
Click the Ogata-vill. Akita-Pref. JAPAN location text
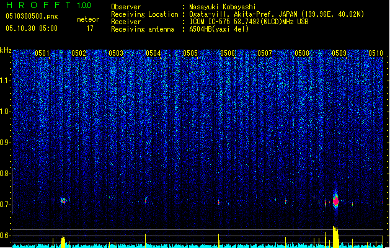click(x=277, y=14)
